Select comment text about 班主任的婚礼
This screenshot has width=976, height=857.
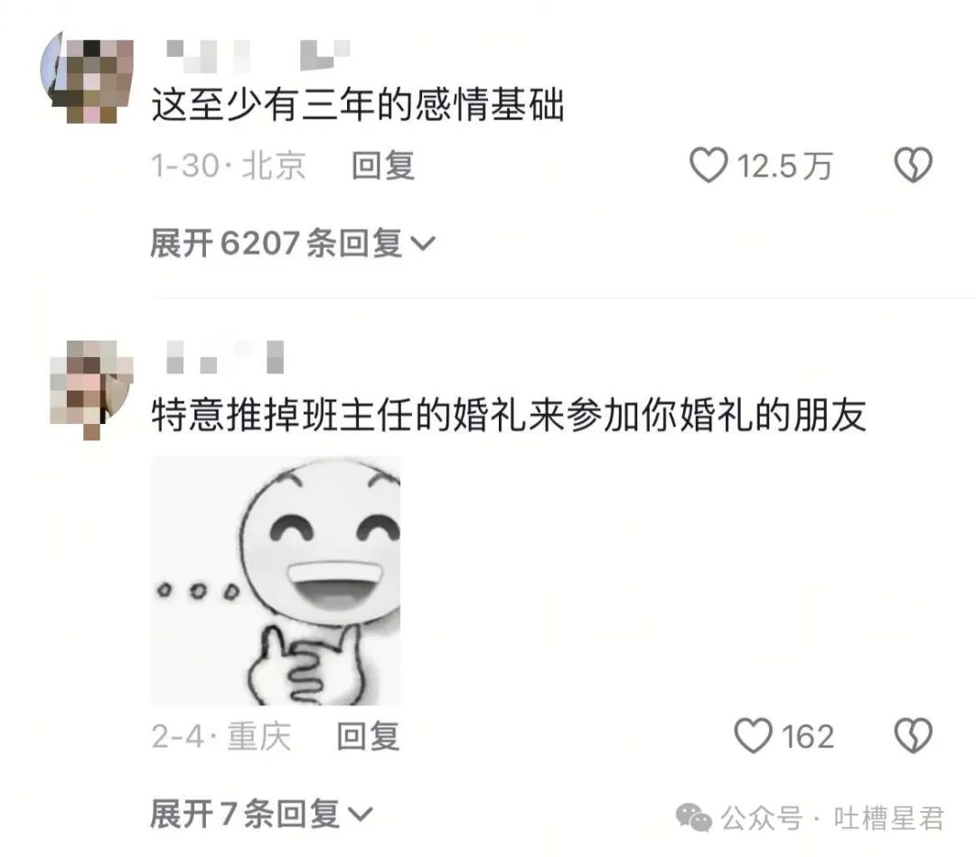pos(509,416)
